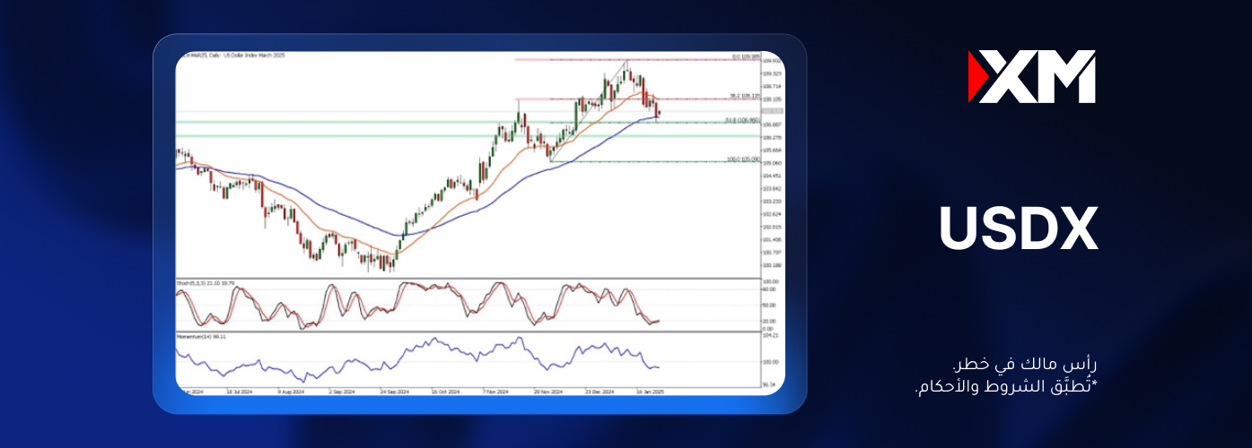Click the gray current price tag on price axis

[772, 111]
